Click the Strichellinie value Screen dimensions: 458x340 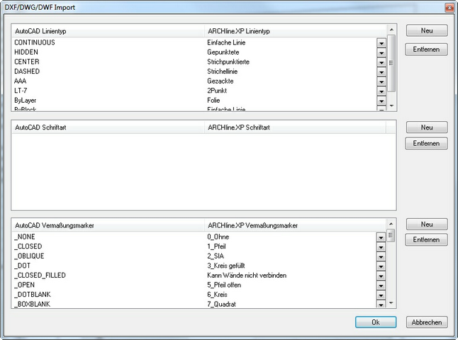[x=223, y=72]
